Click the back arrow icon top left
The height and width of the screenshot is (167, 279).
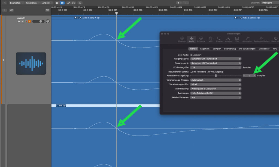[x=5, y=3]
